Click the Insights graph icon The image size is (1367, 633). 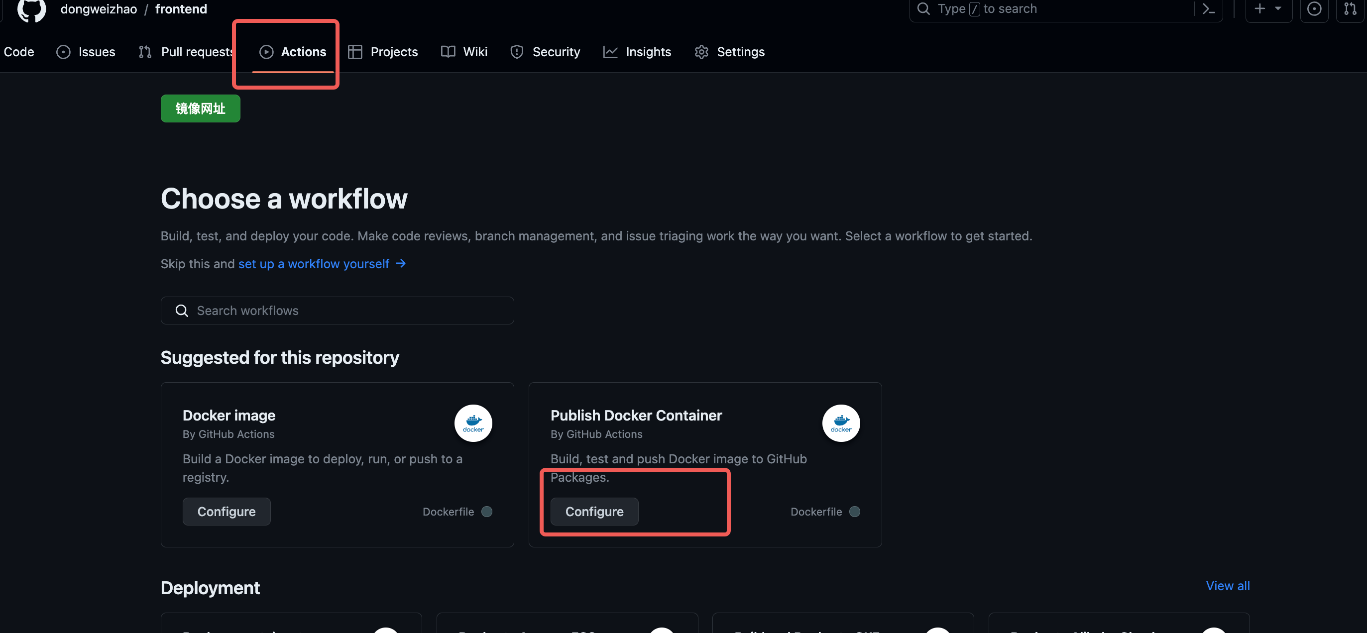610,51
